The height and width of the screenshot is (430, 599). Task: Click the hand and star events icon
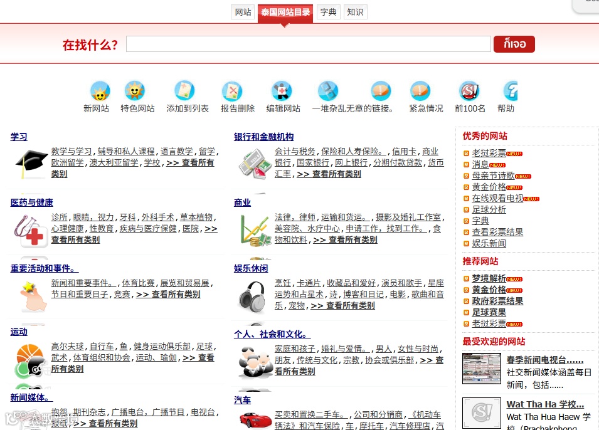[33, 296]
